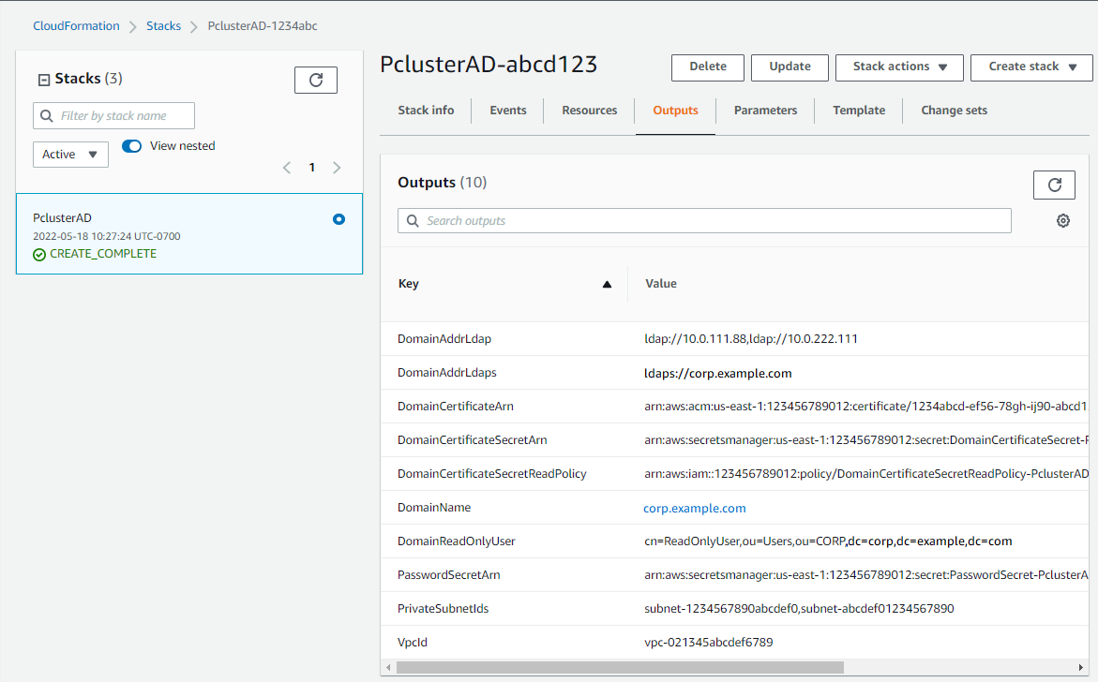Select the PclusterAD stack radio button
1098x682 pixels.
[338, 219]
